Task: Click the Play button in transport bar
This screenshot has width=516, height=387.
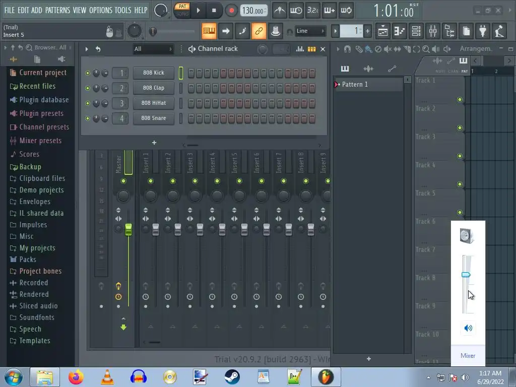Action: [x=198, y=11]
